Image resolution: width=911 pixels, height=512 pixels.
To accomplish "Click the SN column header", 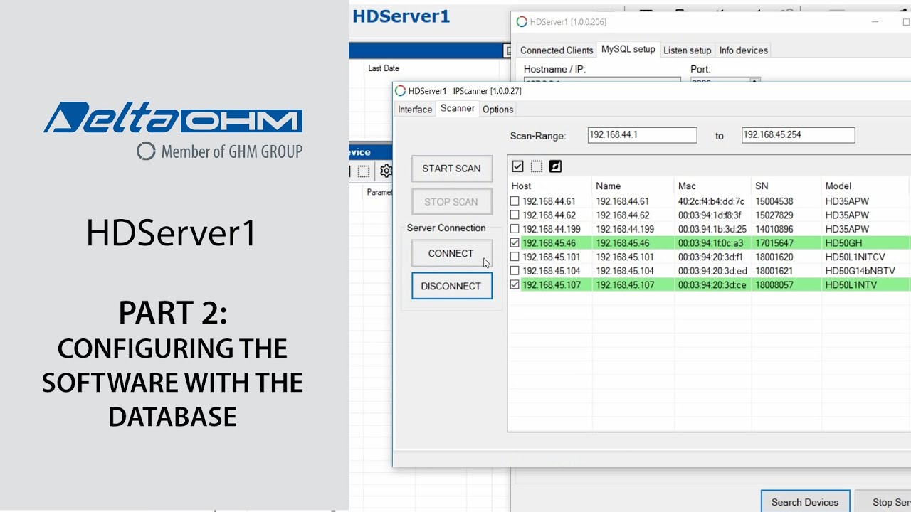I will click(786, 186).
